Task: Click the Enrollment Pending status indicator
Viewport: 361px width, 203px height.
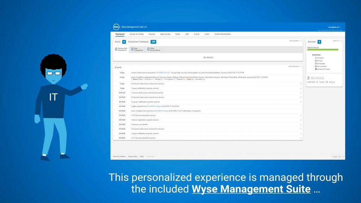Action: [x=322, y=69]
